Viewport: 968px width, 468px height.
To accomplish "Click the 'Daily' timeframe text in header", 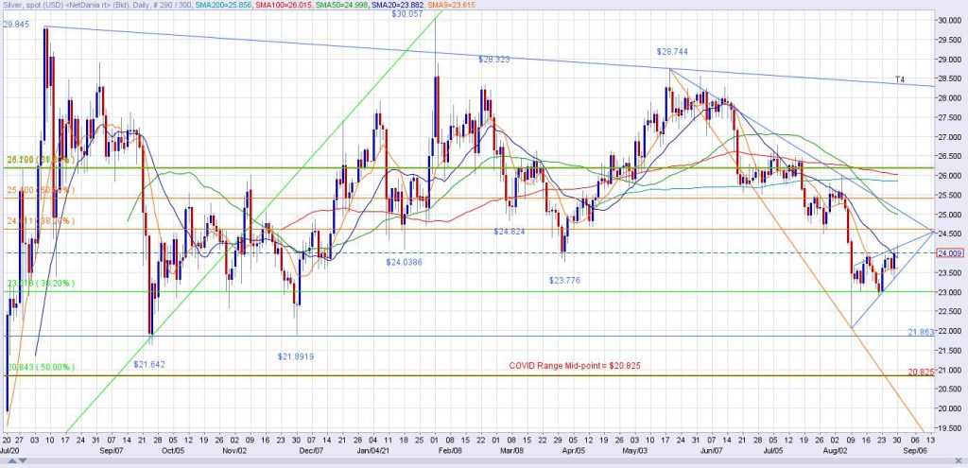I will (141, 5).
